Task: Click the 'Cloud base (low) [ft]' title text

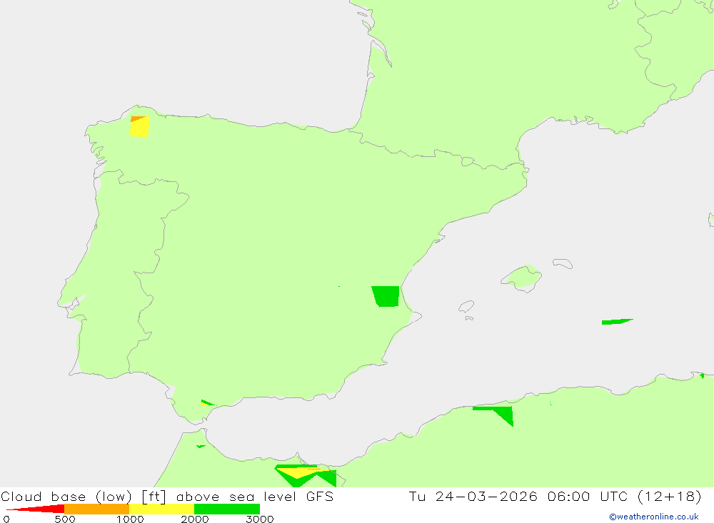Action: click(84, 496)
